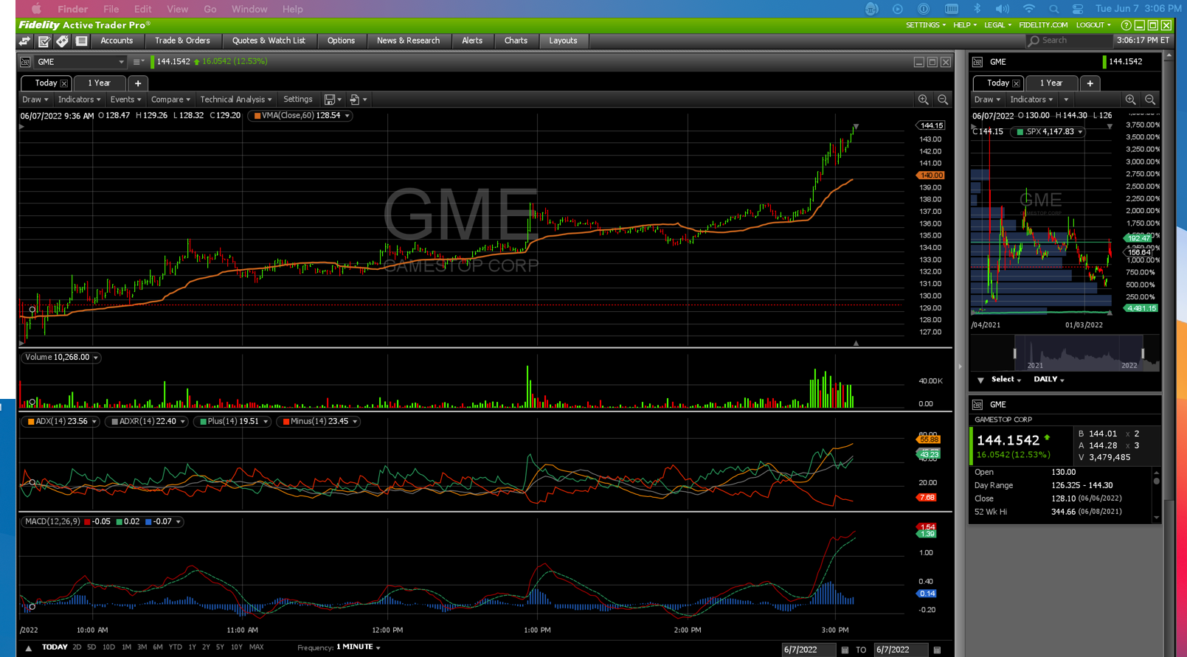The image size is (1187, 657).
Task: Zoom in on the main GME chart
Action: point(923,100)
